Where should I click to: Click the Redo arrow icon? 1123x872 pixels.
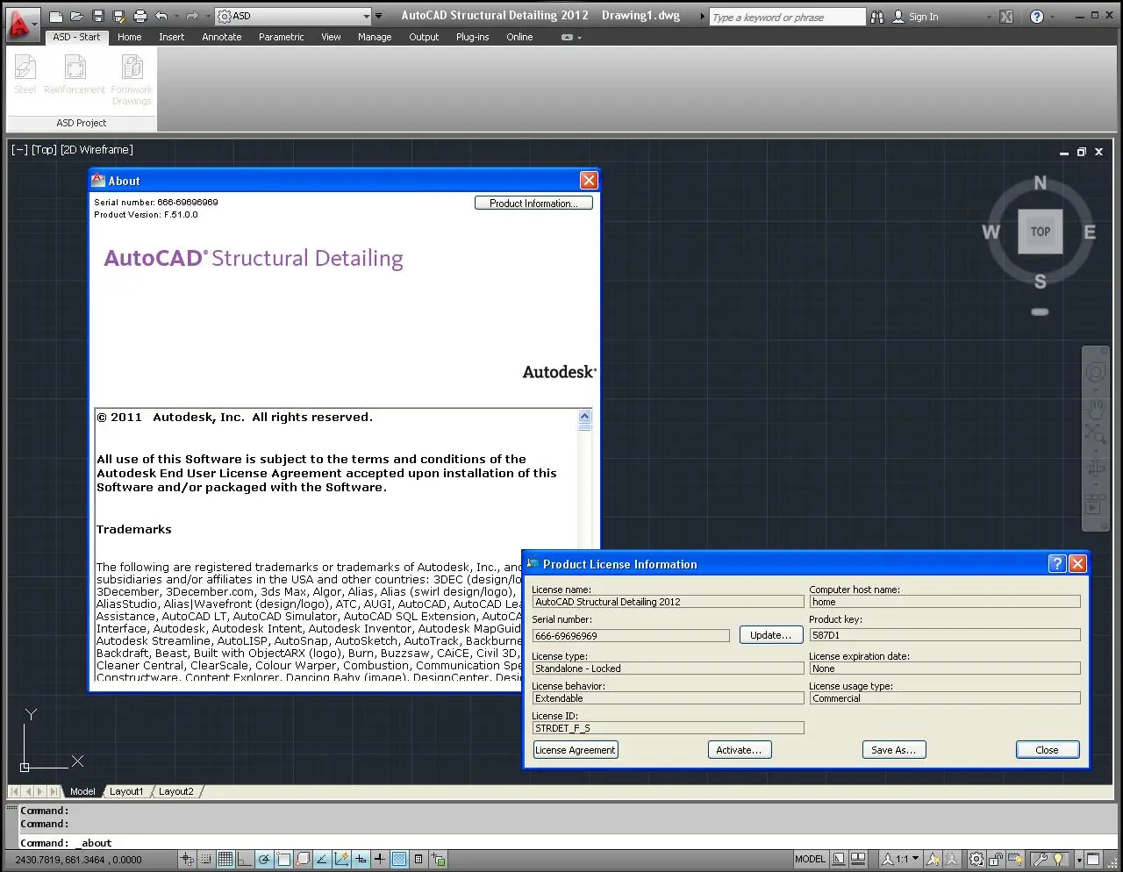[192, 17]
